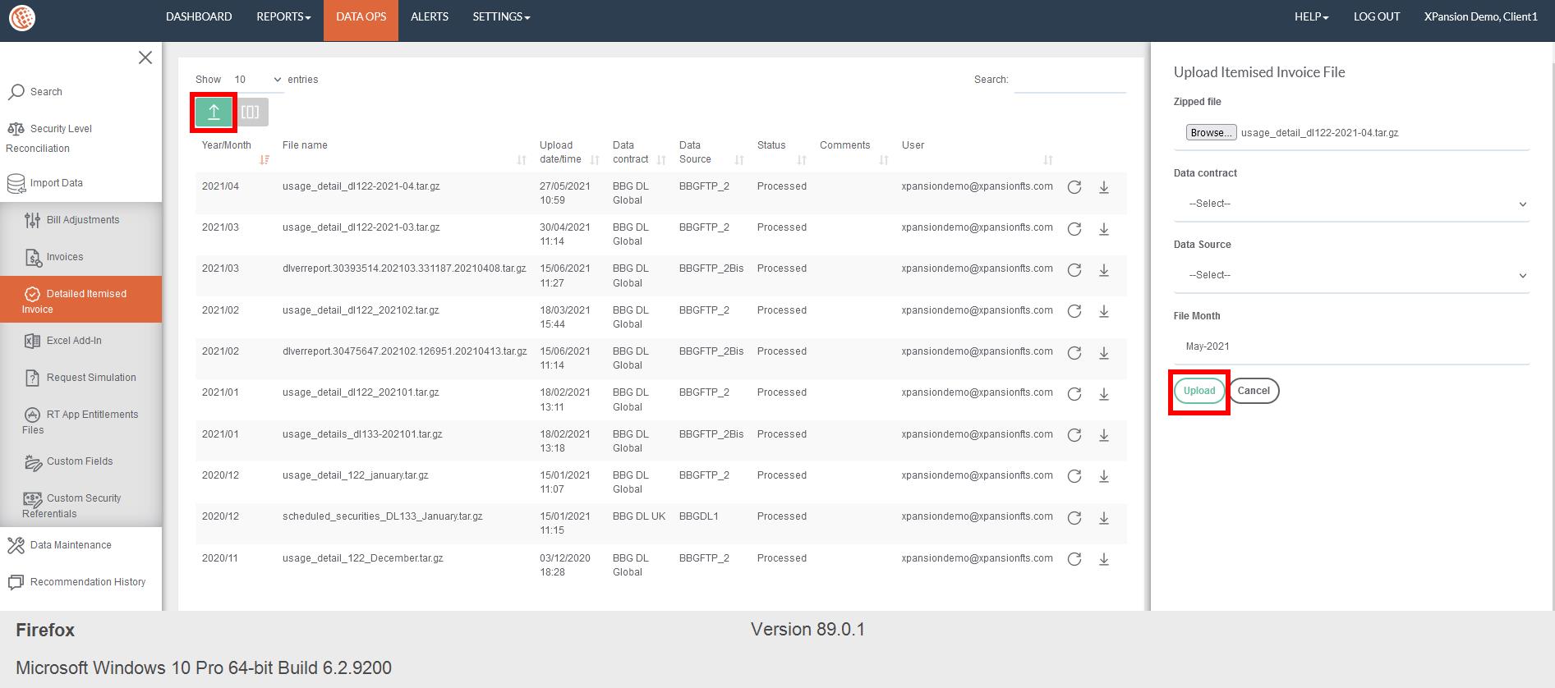Click the column visibility icon beside upload
This screenshot has width=1555, height=688.
(251, 112)
